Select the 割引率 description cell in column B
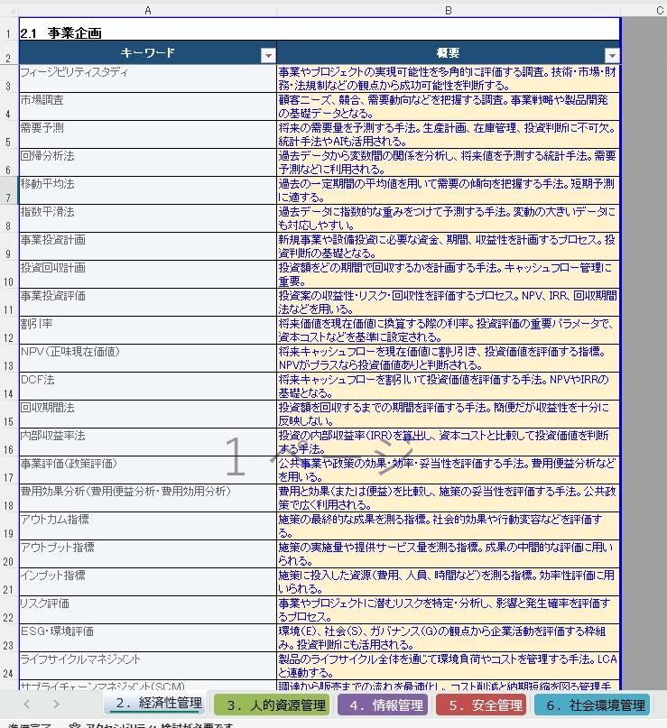The height and width of the screenshot is (728, 667). pyautogui.click(x=449, y=330)
